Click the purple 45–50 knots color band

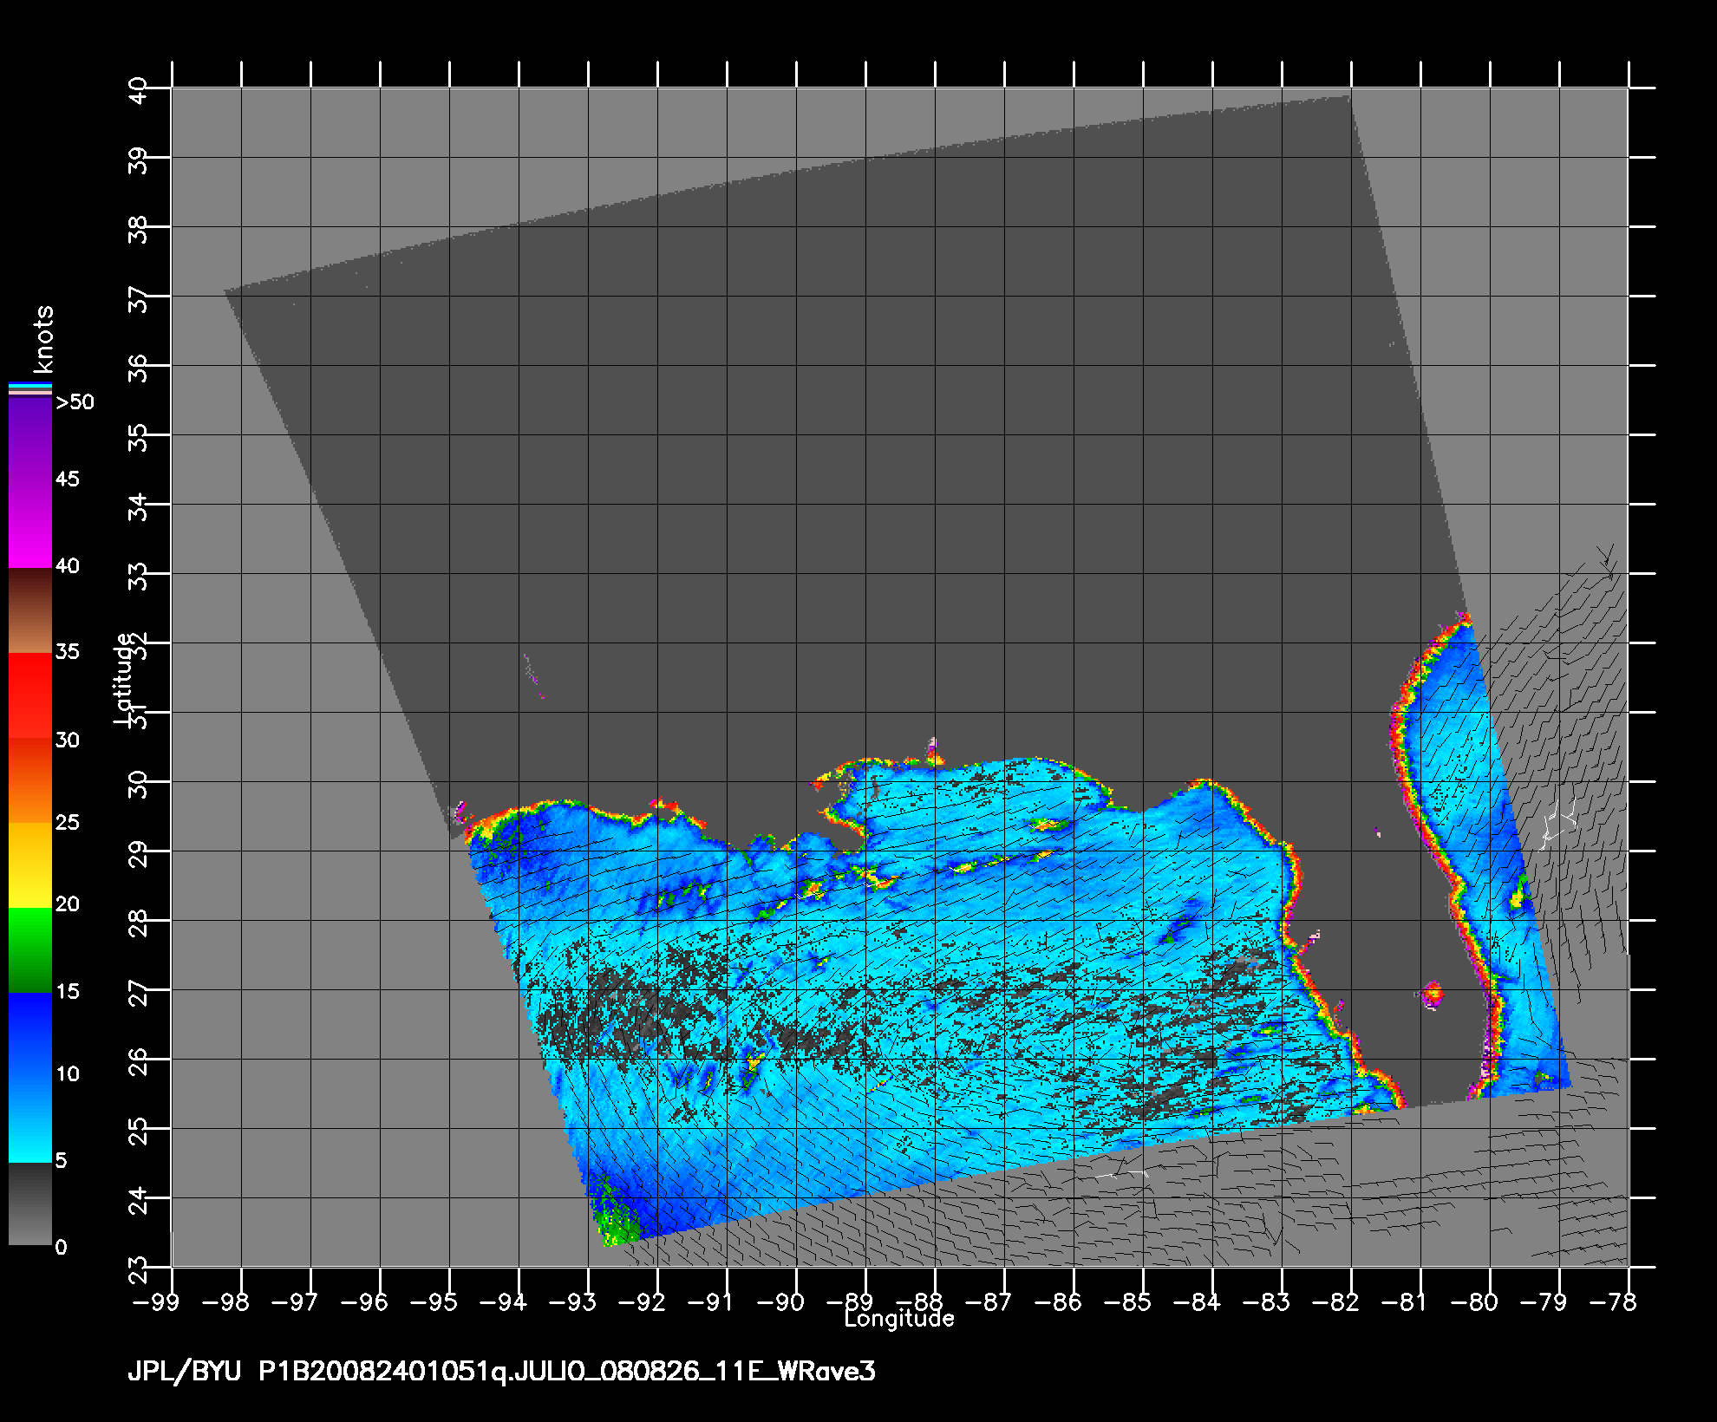click(30, 439)
